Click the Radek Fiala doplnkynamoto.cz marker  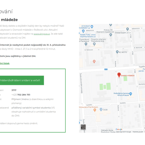pos(83,31)
